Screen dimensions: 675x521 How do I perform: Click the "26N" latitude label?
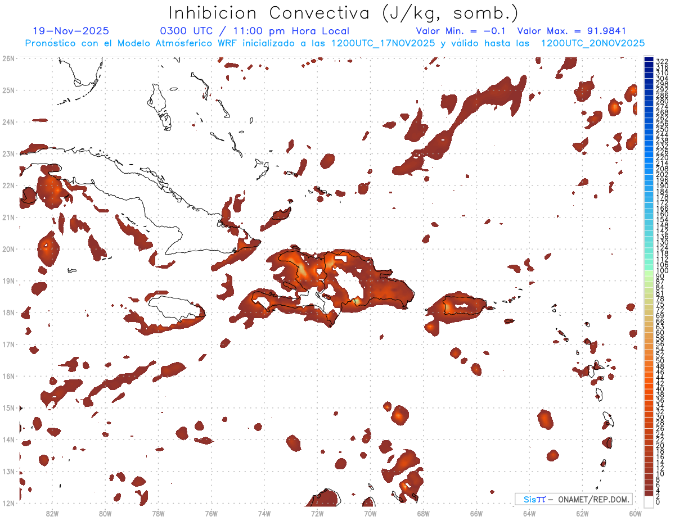[8, 58]
